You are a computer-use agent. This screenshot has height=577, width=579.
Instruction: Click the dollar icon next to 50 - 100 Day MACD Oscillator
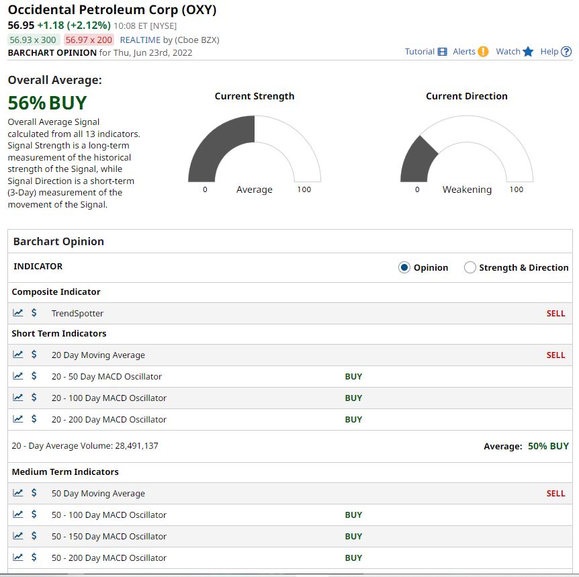[x=35, y=514]
